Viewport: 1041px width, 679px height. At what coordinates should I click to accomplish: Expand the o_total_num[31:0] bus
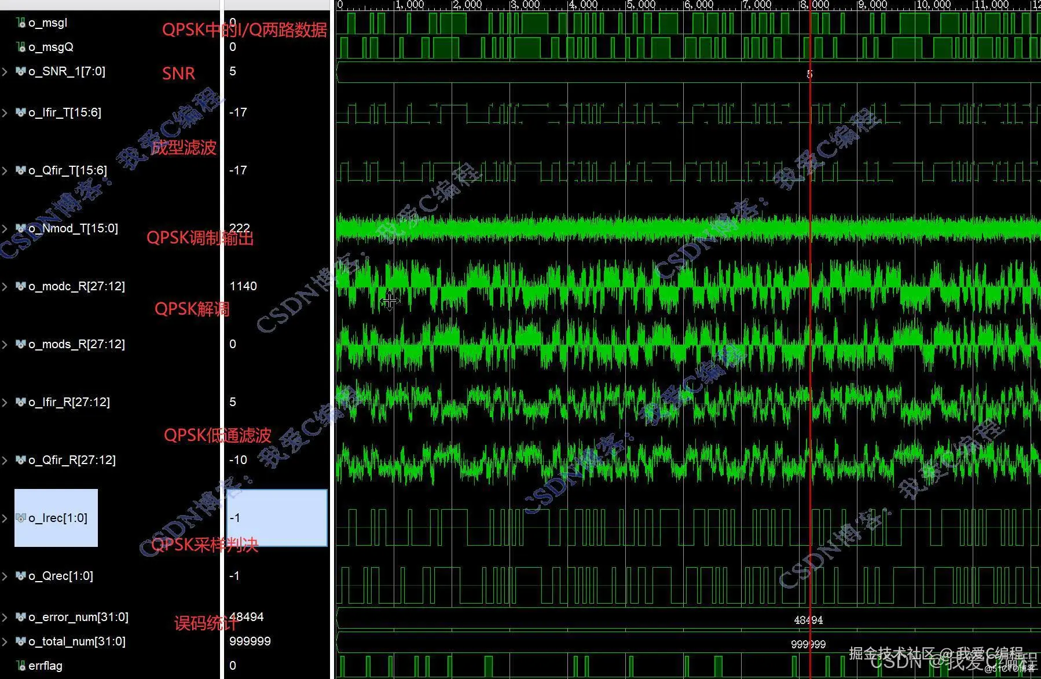point(5,641)
